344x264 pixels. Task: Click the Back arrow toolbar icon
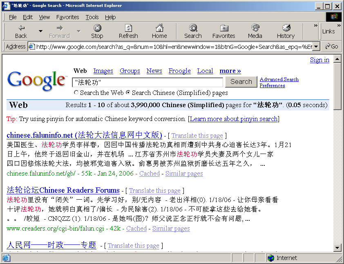21,28
